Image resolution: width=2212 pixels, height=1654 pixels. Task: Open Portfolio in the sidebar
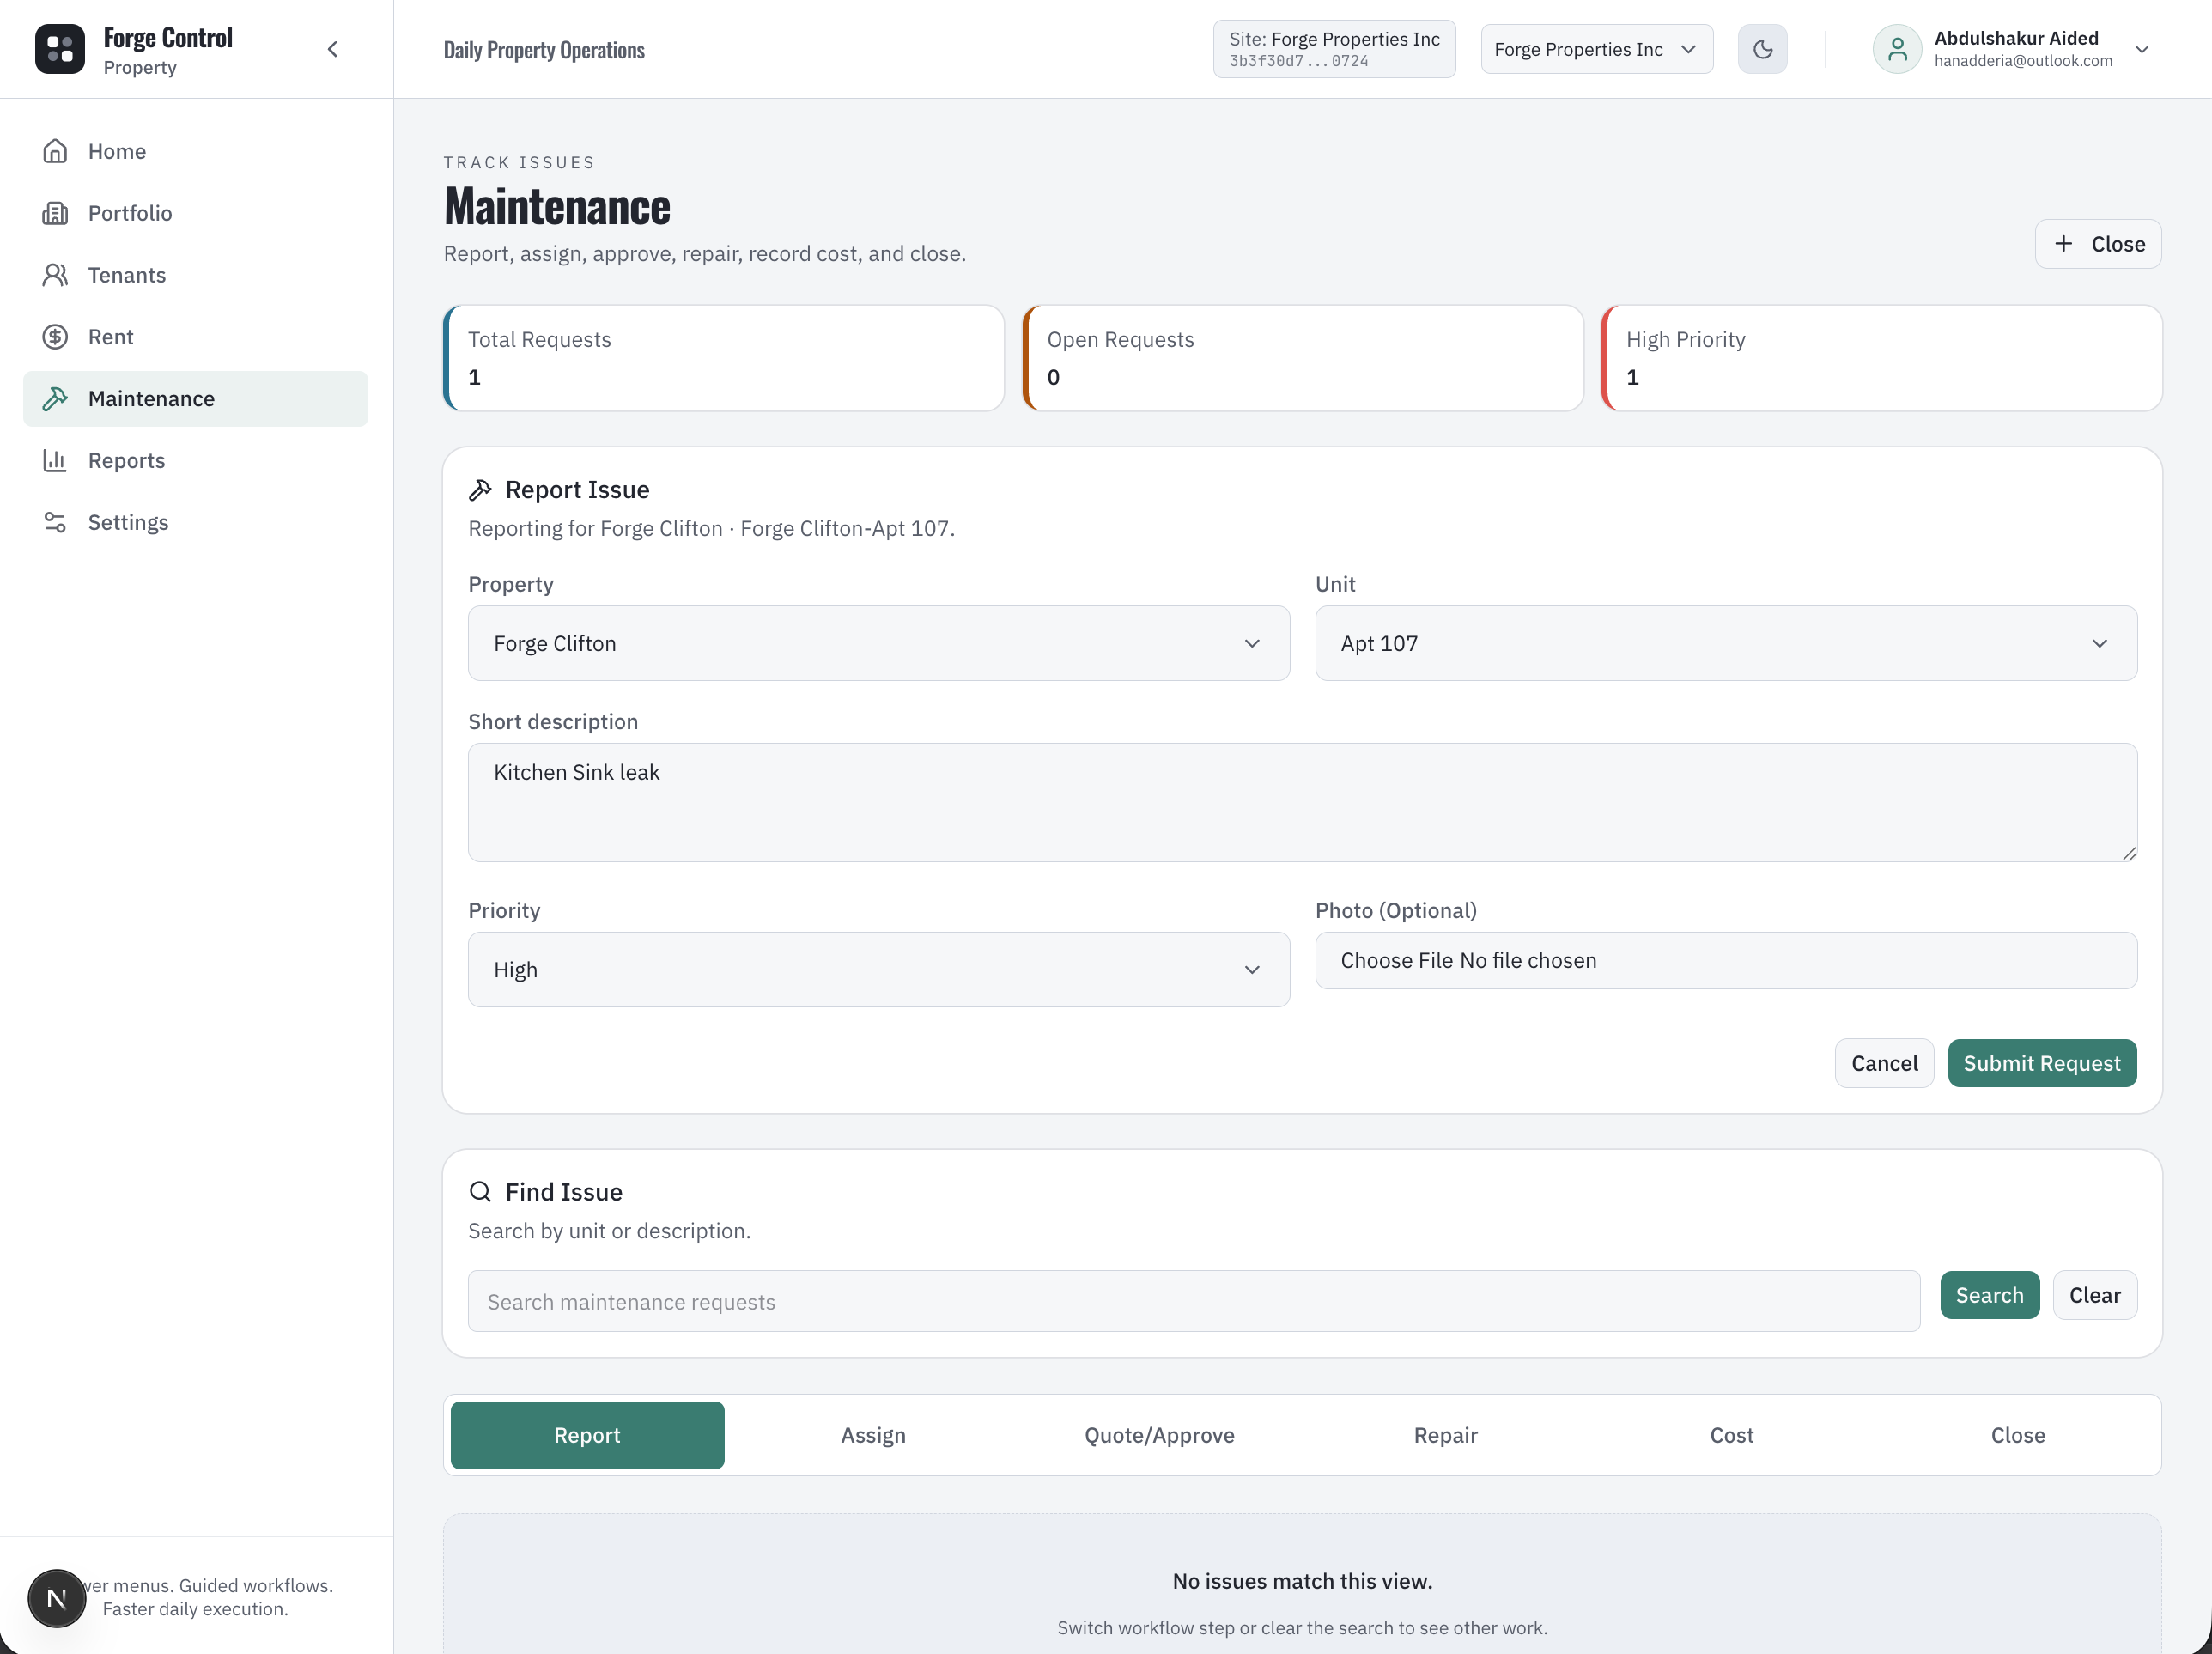(x=196, y=213)
